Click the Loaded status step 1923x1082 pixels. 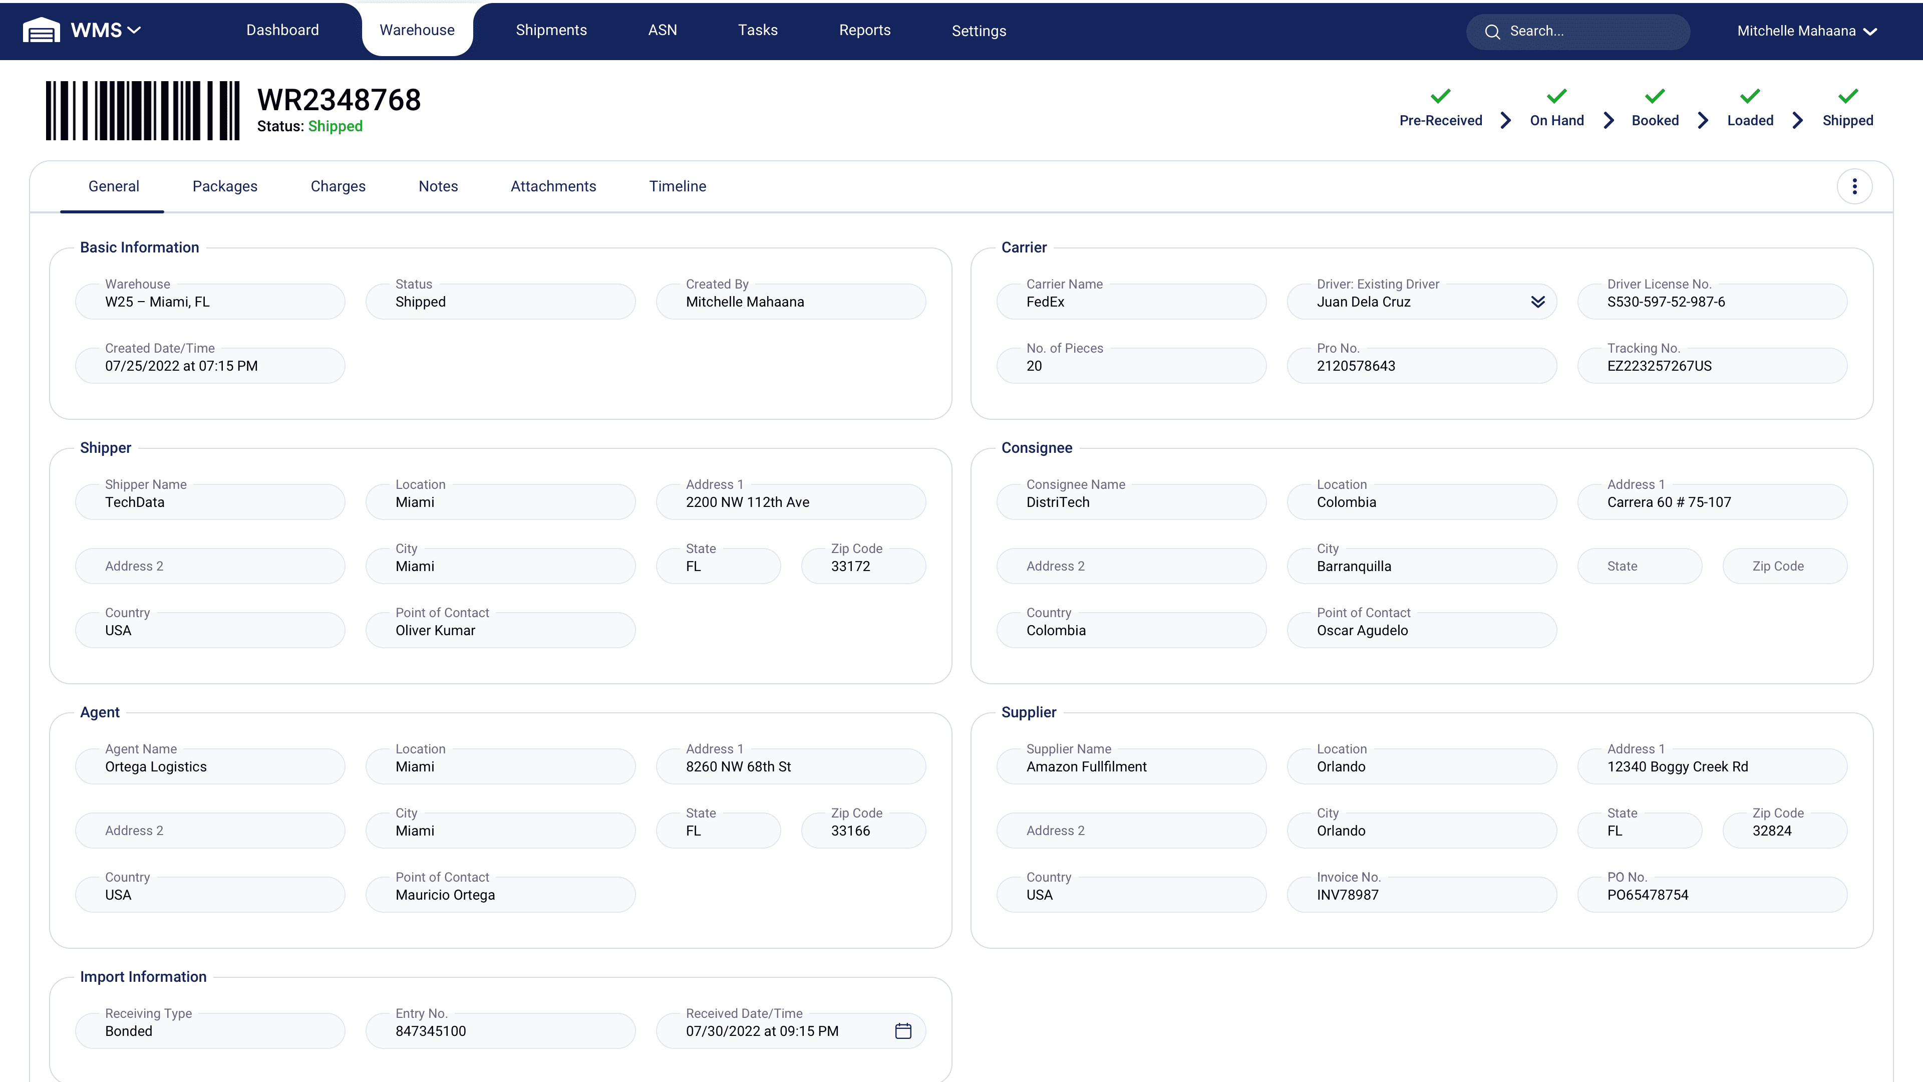coord(1750,121)
